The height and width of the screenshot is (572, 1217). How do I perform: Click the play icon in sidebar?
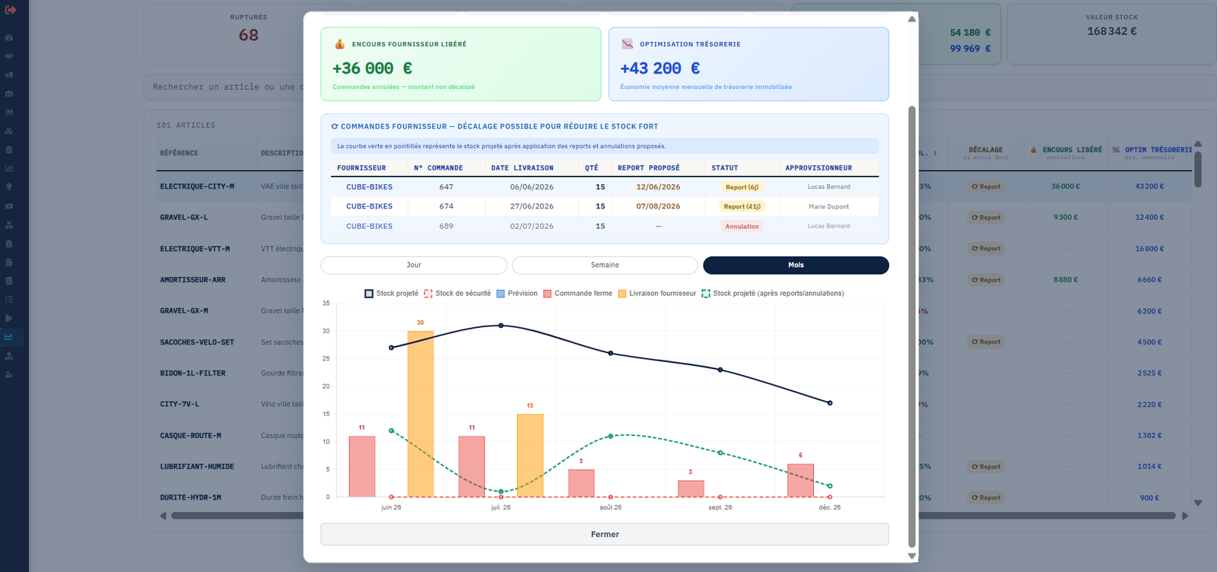pos(9,318)
